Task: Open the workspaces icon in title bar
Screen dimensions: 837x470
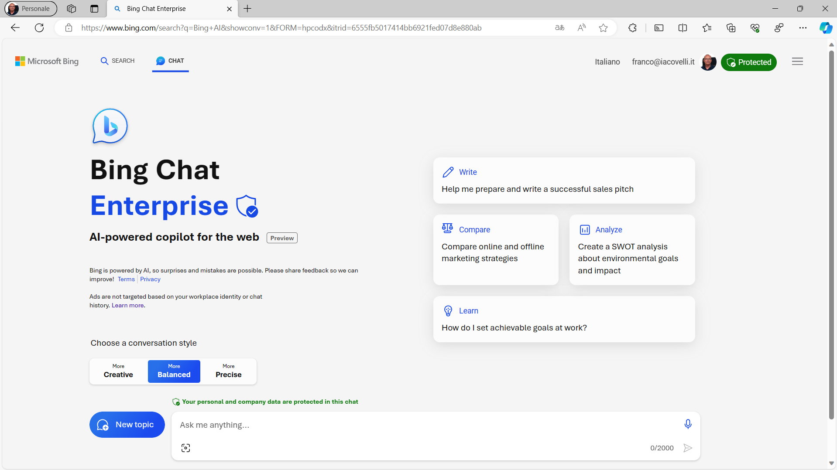Action: [72, 9]
